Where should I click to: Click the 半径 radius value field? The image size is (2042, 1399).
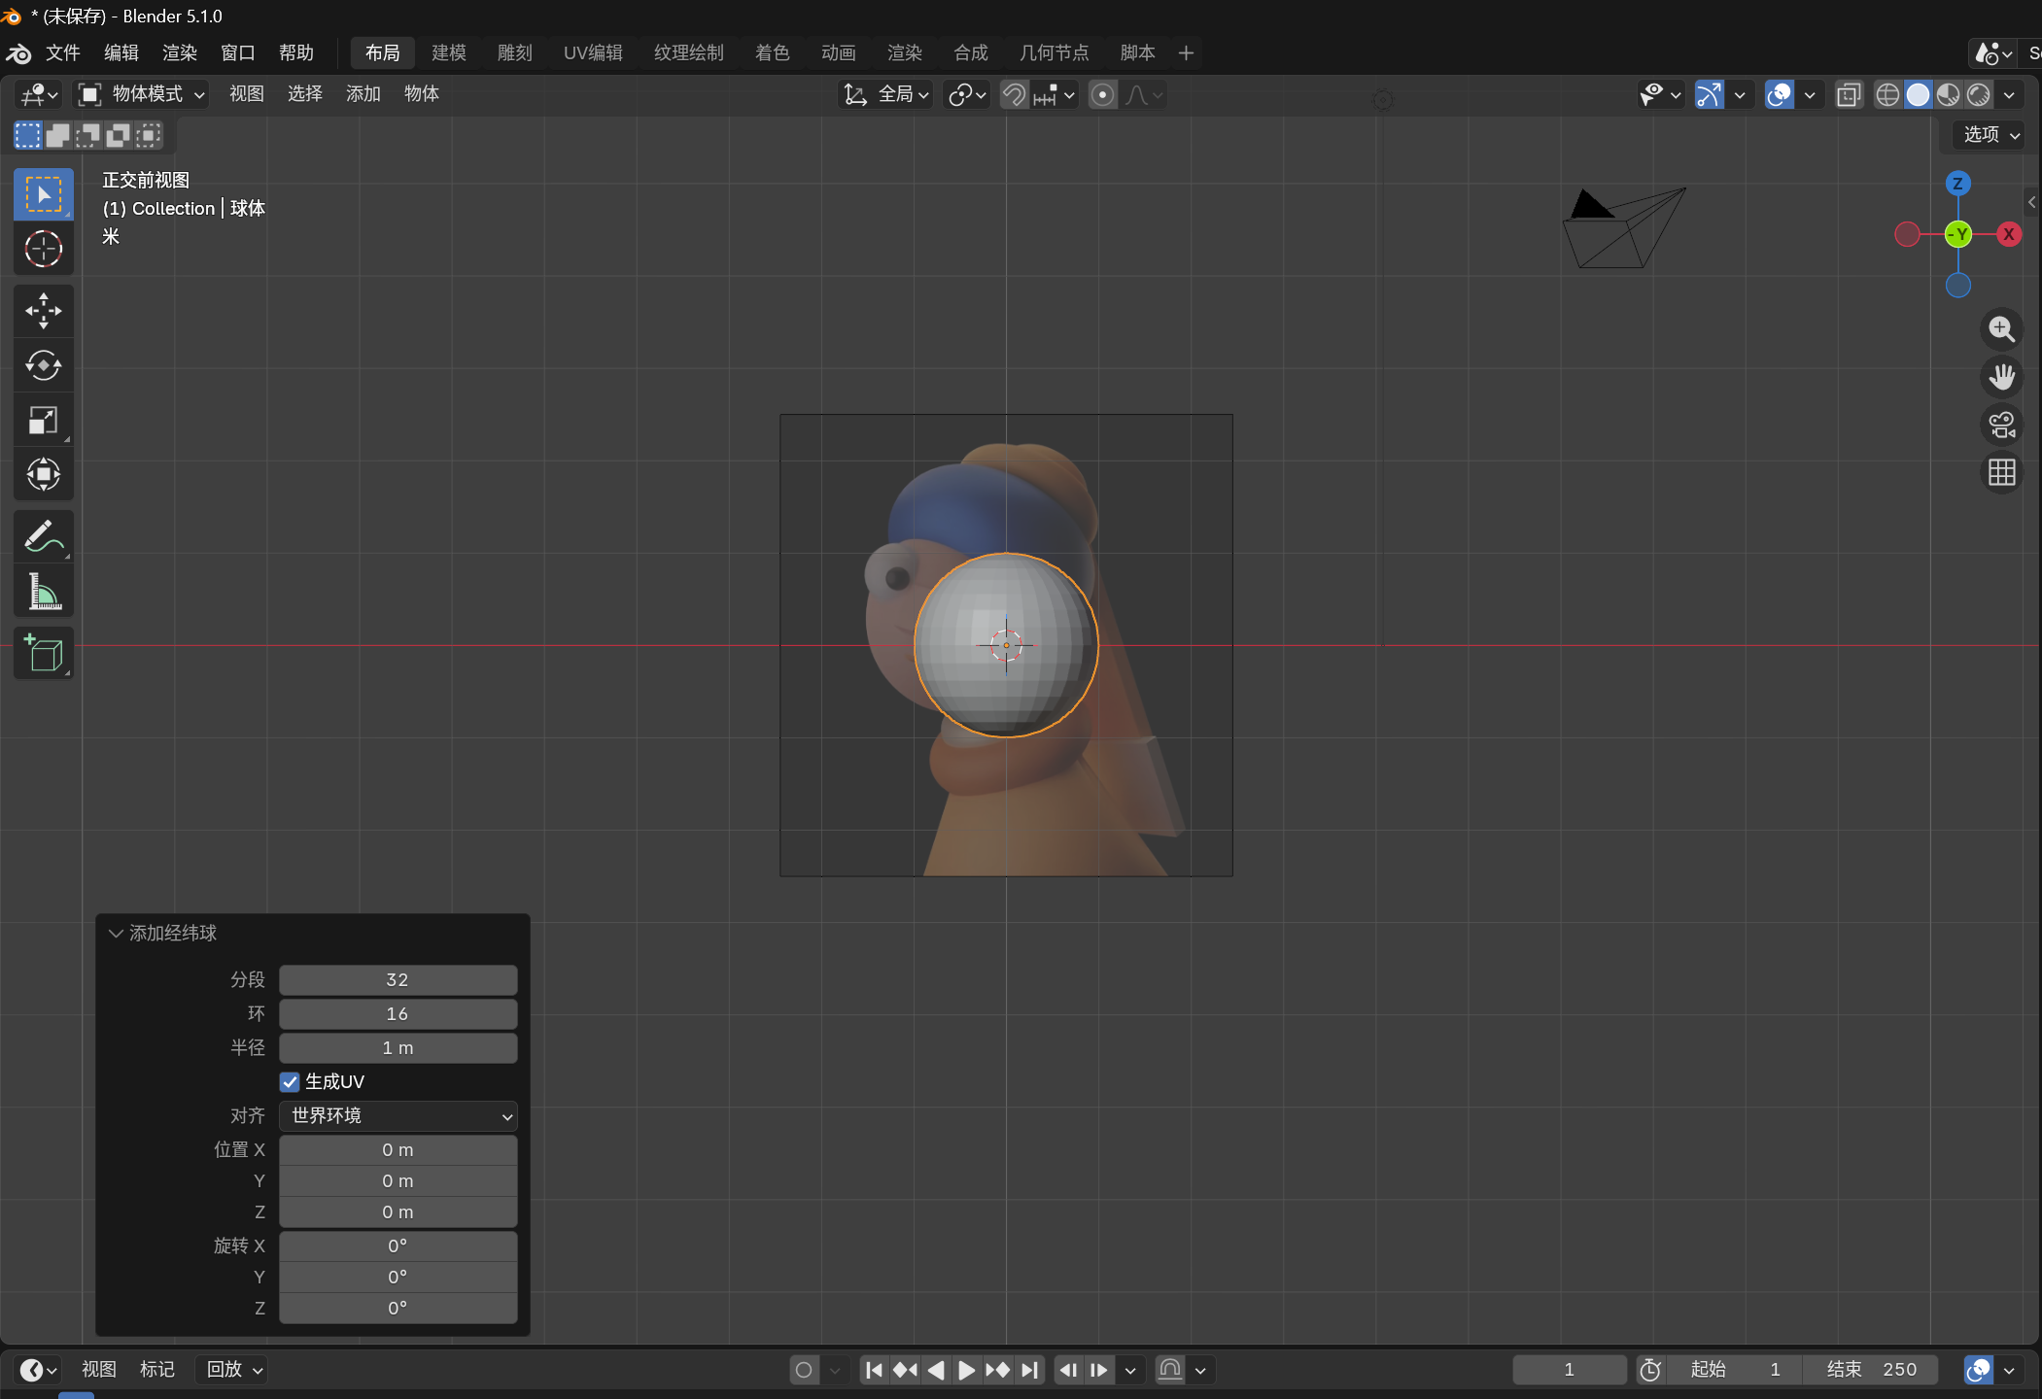coord(398,1047)
